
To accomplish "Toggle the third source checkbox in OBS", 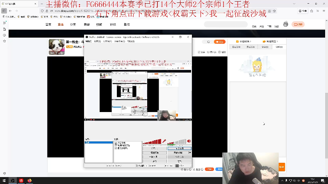I will [116, 148].
